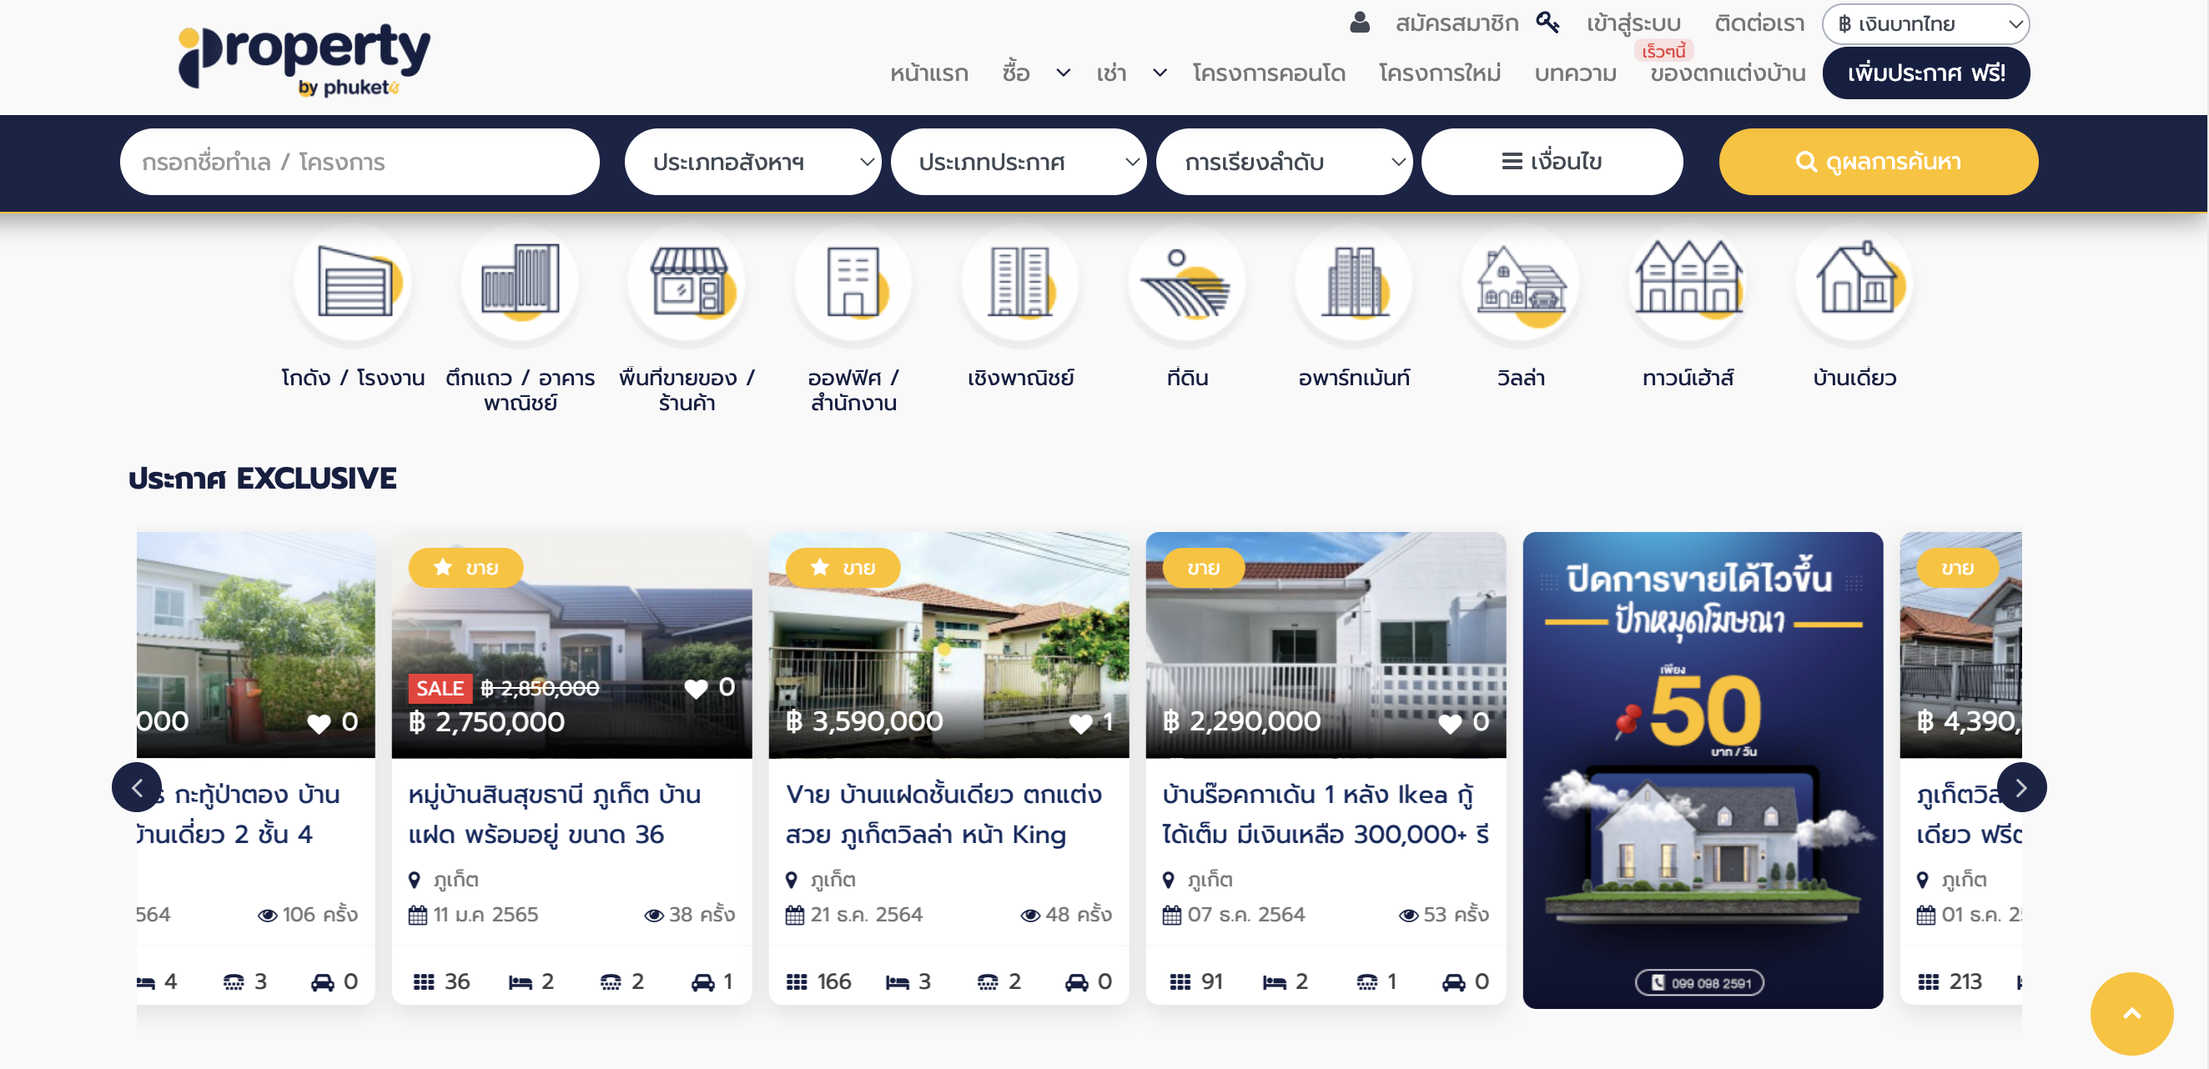Go to the articles (บทความ) menu item
Viewport: 2209px width, 1069px height.
pyautogui.click(x=1575, y=73)
